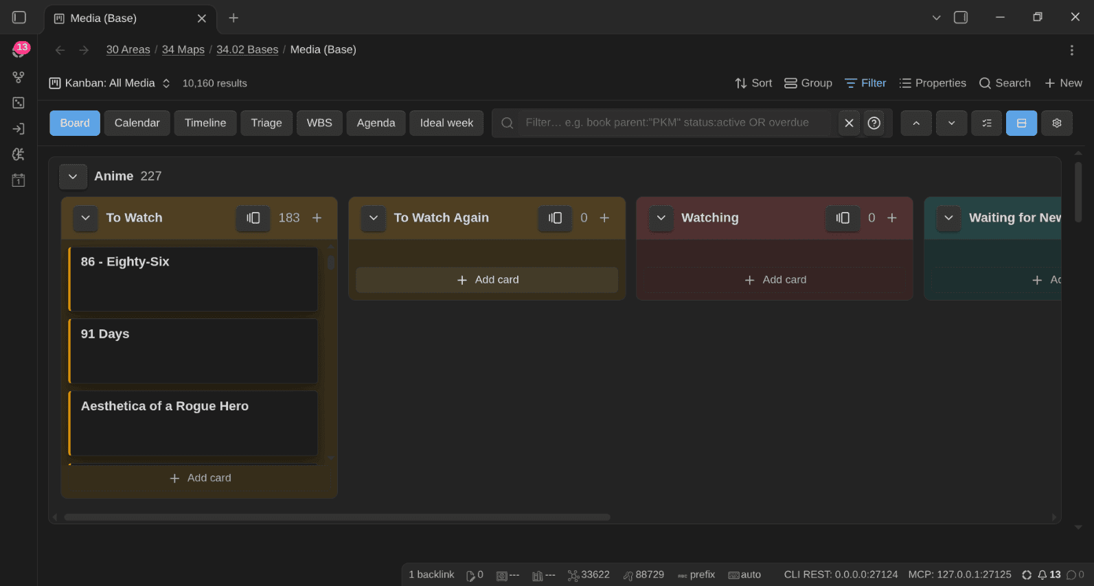
Task: Open the graph view branch icon
Action: click(x=19, y=77)
